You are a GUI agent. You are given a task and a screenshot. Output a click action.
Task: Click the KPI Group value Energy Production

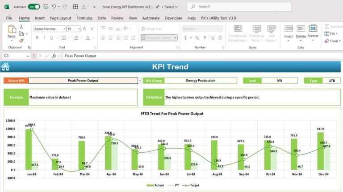[x=201, y=81]
